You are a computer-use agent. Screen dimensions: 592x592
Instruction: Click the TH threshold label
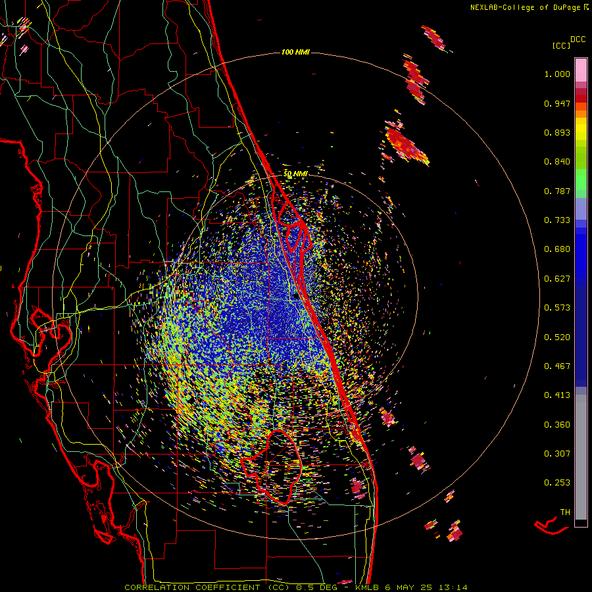tap(565, 512)
